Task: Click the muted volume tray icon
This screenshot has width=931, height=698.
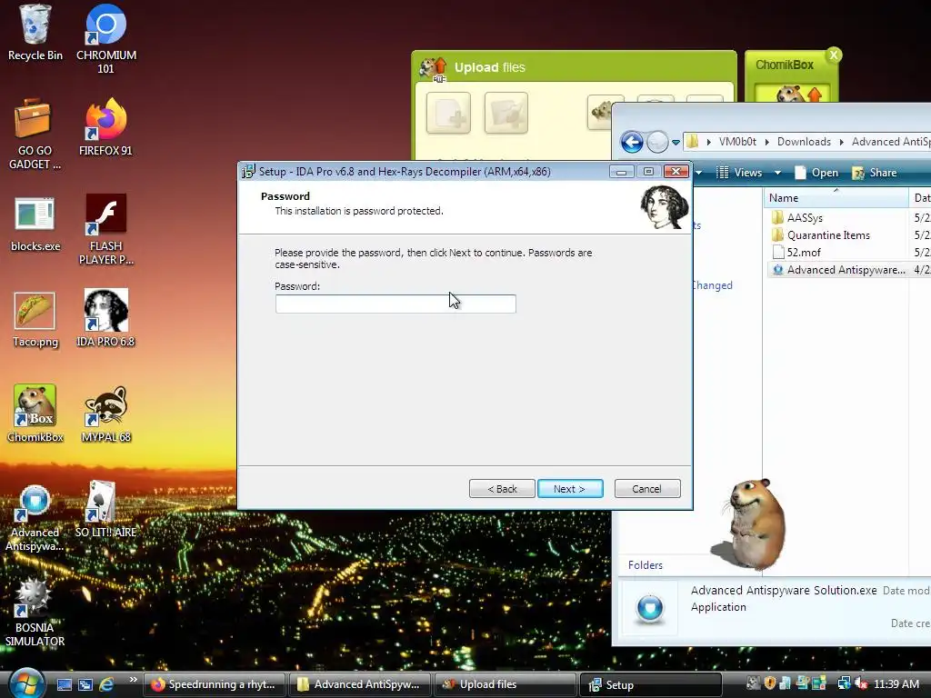Action: [x=861, y=683]
